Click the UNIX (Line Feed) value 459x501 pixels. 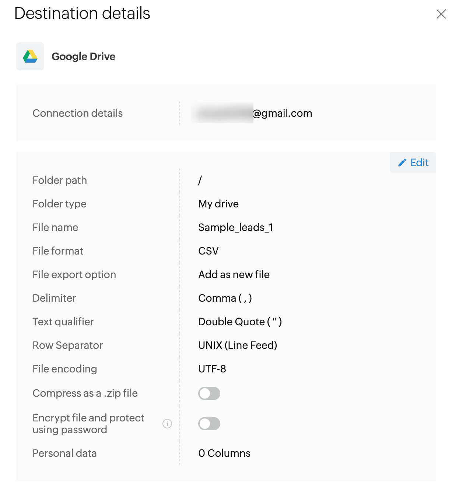coord(238,345)
